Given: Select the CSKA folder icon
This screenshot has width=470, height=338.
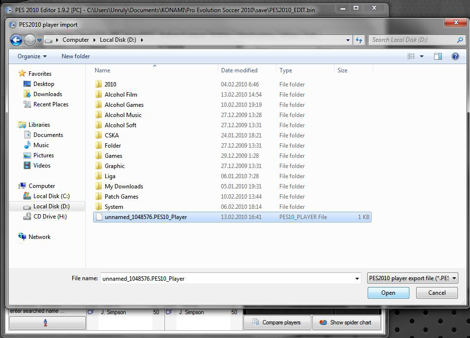Looking at the screenshot, I should (98, 135).
